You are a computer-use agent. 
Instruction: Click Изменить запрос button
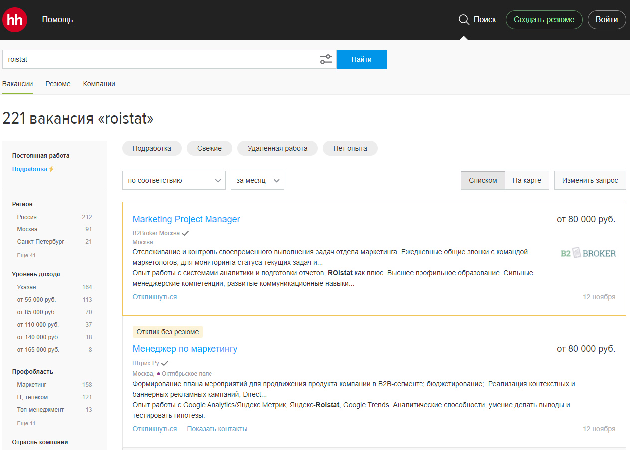point(590,180)
